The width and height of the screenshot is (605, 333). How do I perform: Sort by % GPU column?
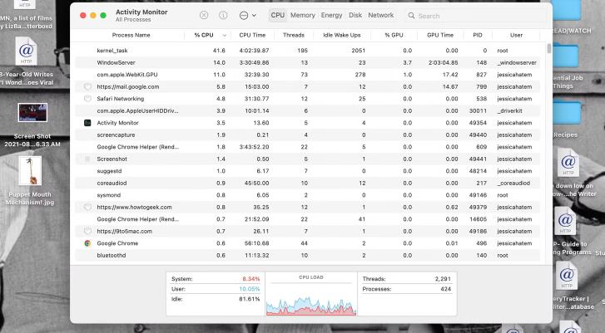(394, 35)
